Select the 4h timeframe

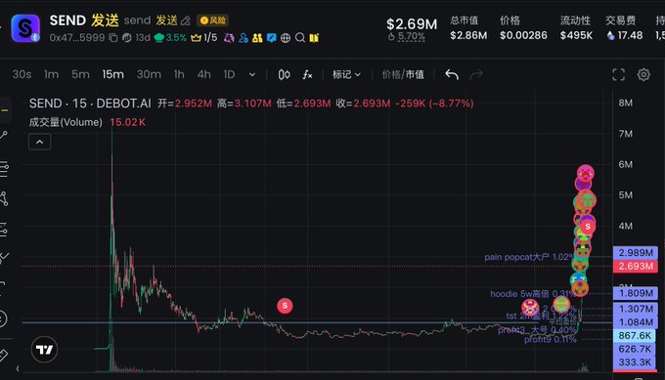coord(204,74)
